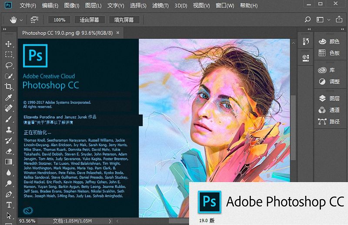Select the Move tool
The height and width of the screenshot is (225, 348).
[9, 44]
